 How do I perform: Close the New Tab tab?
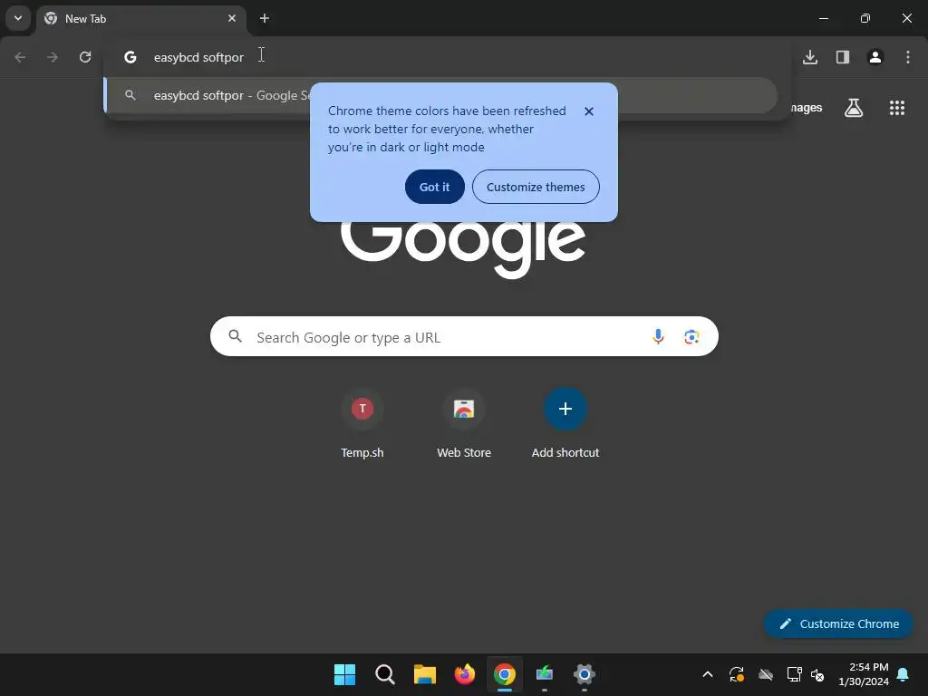(x=232, y=18)
